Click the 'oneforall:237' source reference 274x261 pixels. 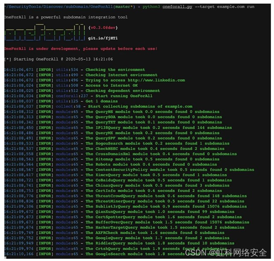pyautogui.click(x=72, y=96)
